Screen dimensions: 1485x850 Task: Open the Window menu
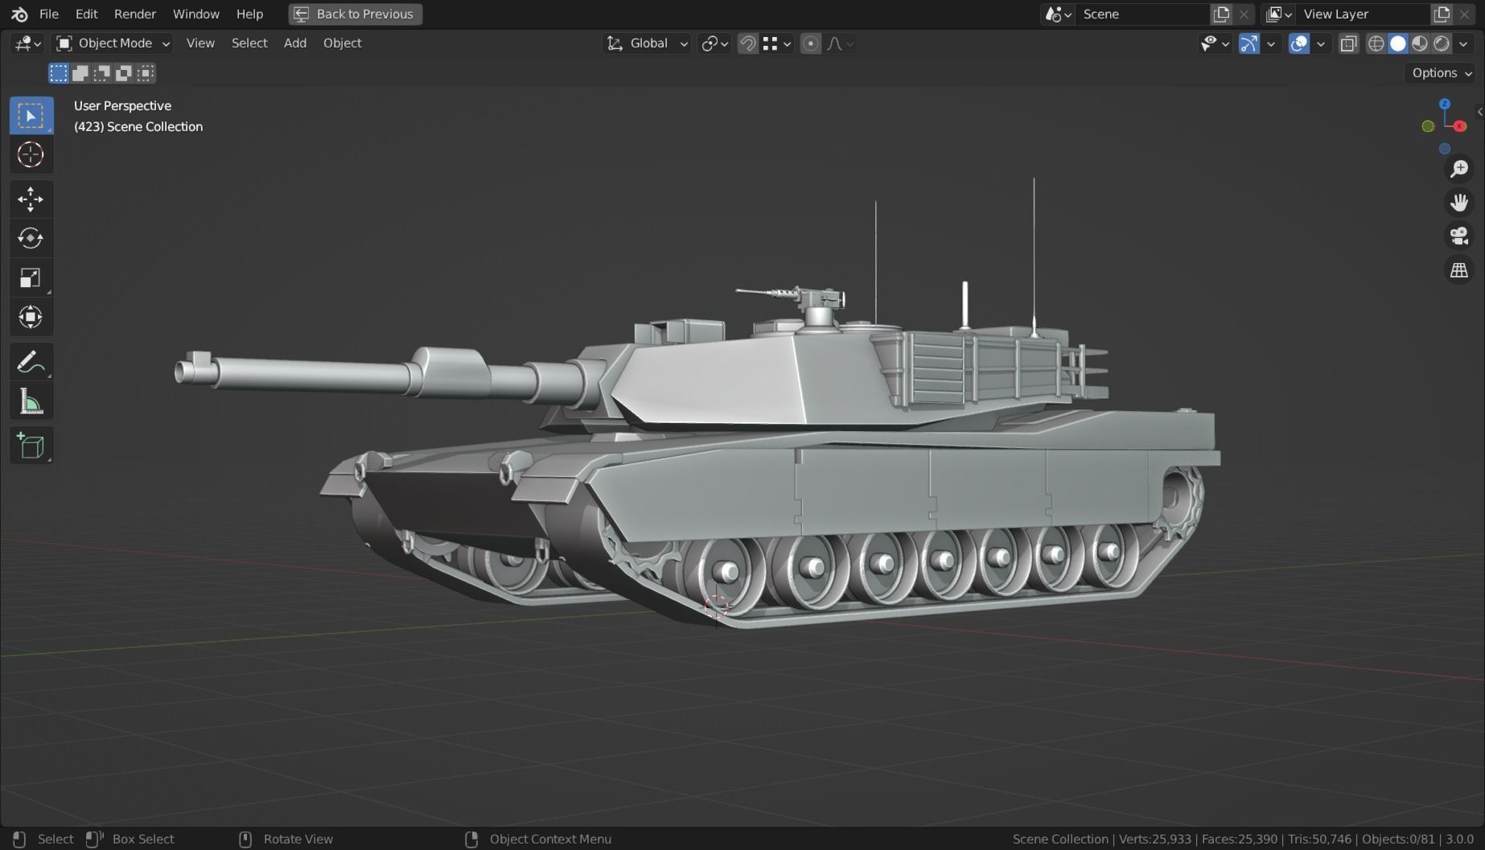coord(196,14)
